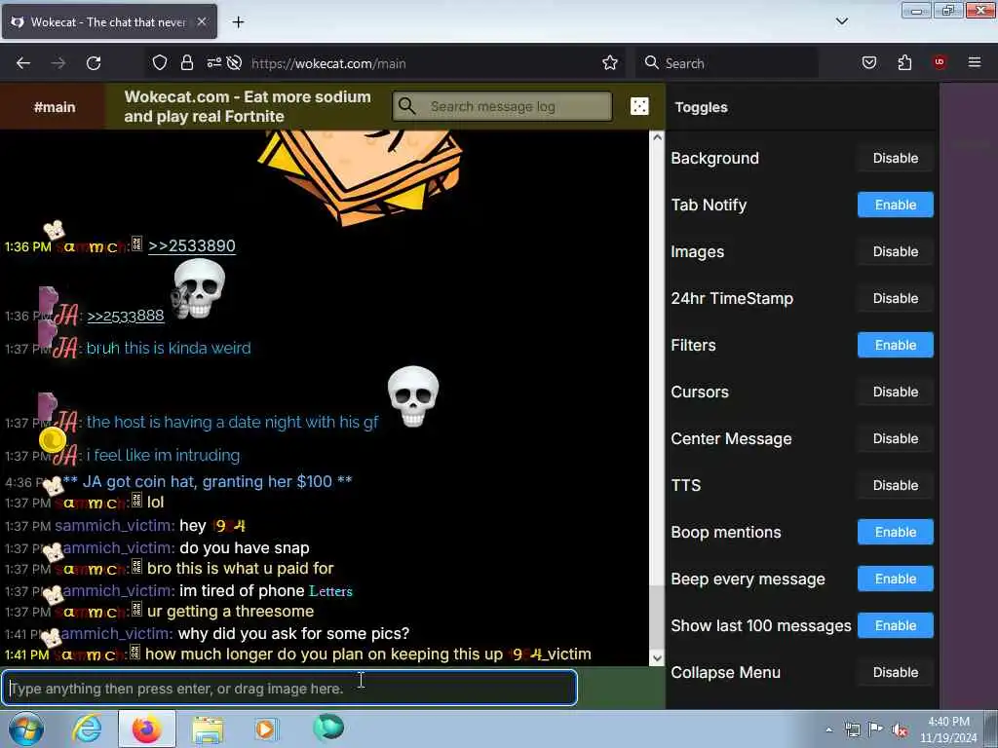Click the taskbar clock showing 4:40 PM
This screenshot has height=748, width=998.
(948, 729)
